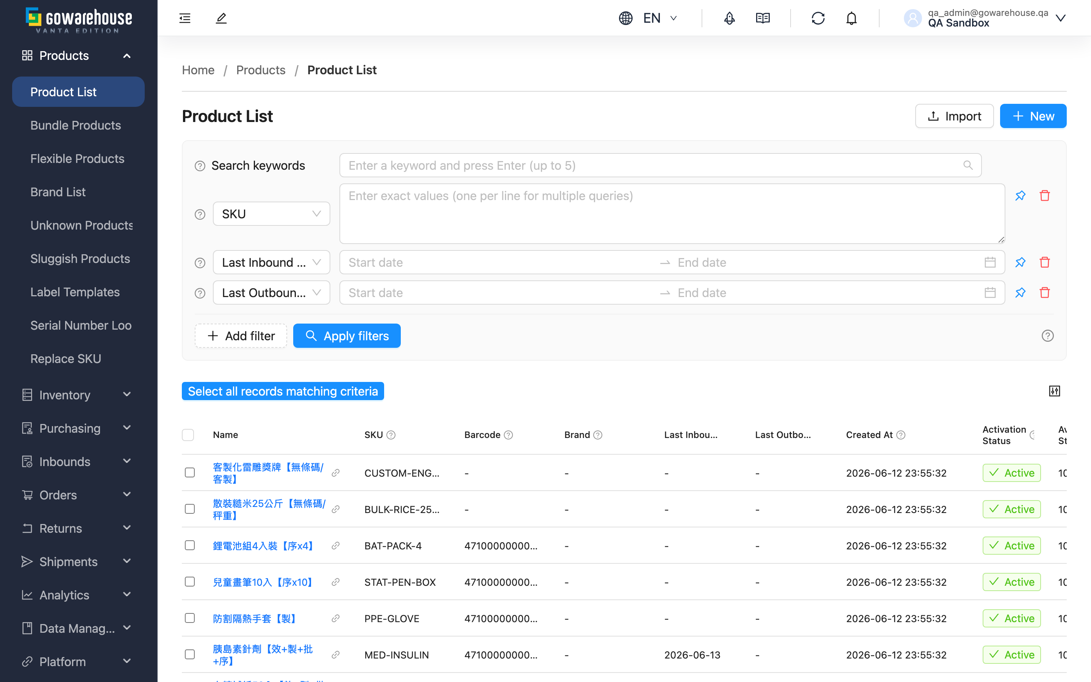
Task: Click help icon next to Barcode column header
Action: click(508, 435)
